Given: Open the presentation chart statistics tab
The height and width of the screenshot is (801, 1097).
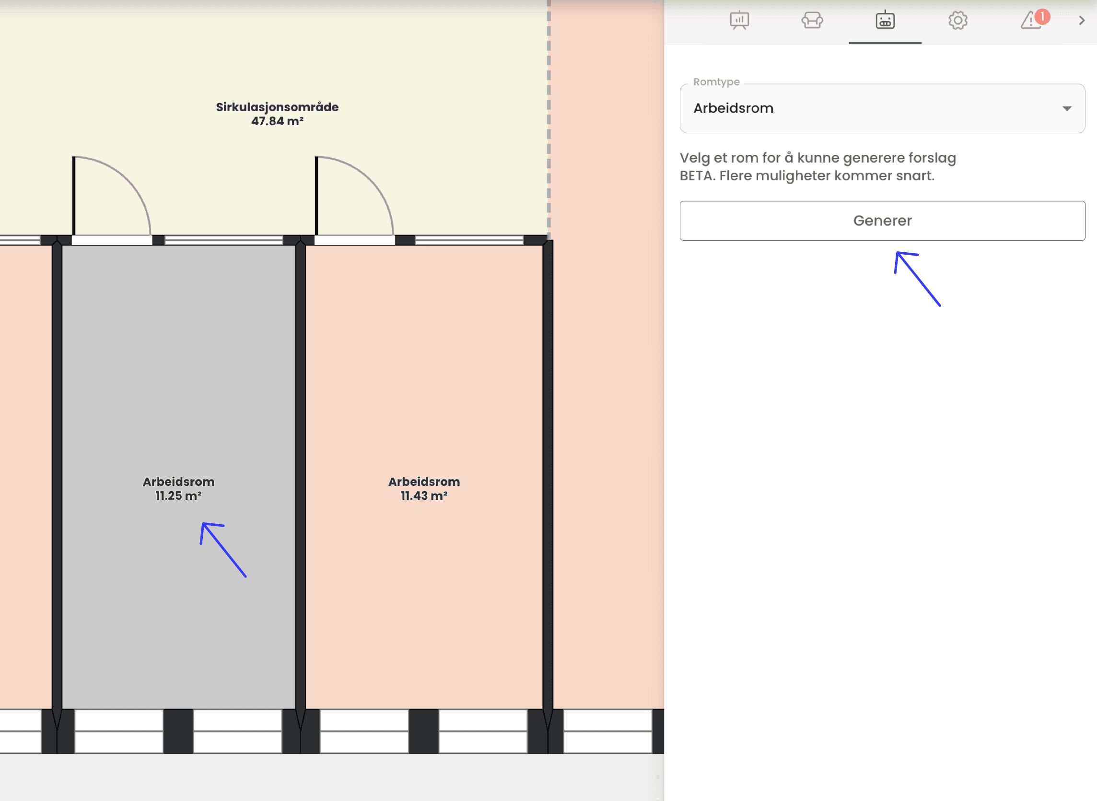Looking at the screenshot, I should pyautogui.click(x=739, y=20).
